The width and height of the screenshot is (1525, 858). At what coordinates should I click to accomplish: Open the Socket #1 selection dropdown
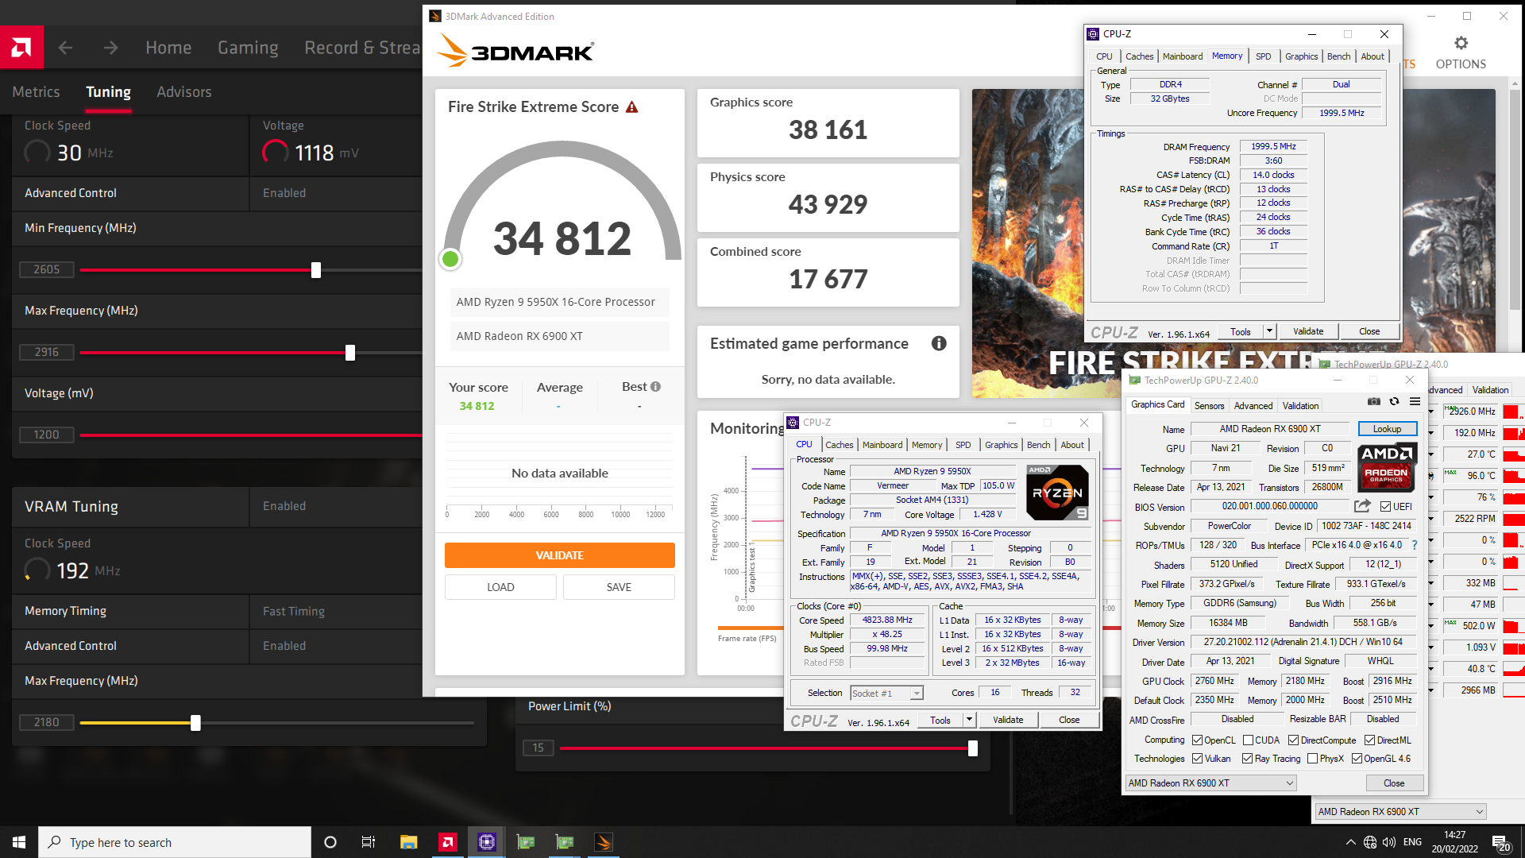click(x=886, y=694)
